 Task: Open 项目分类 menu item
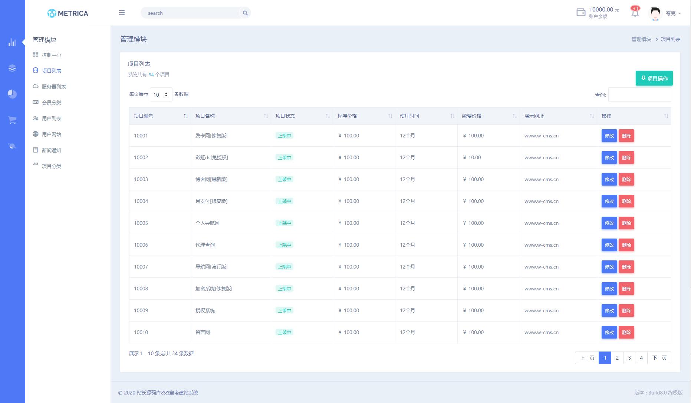[52, 166]
